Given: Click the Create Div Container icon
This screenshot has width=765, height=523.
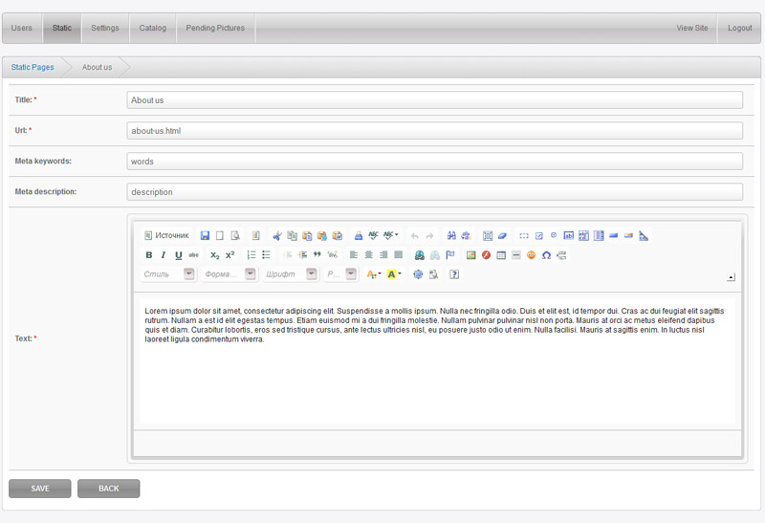Looking at the screenshot, I should [333, 255].
